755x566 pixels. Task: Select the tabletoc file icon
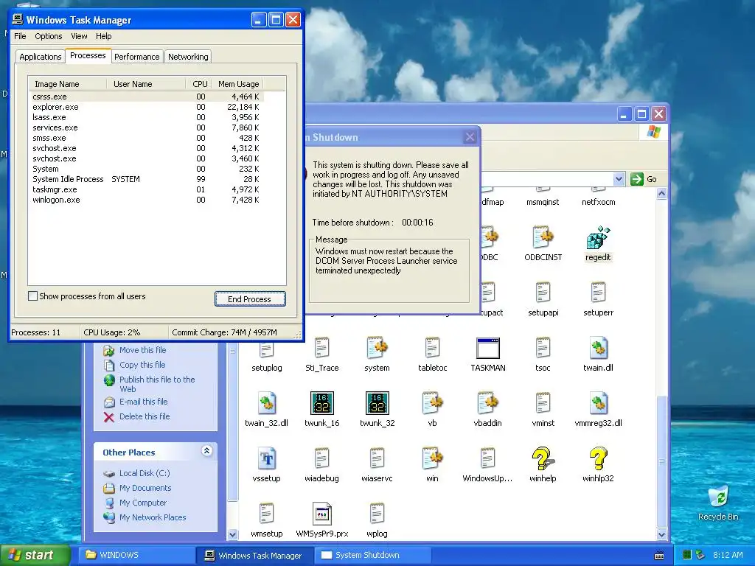[432, 349]
